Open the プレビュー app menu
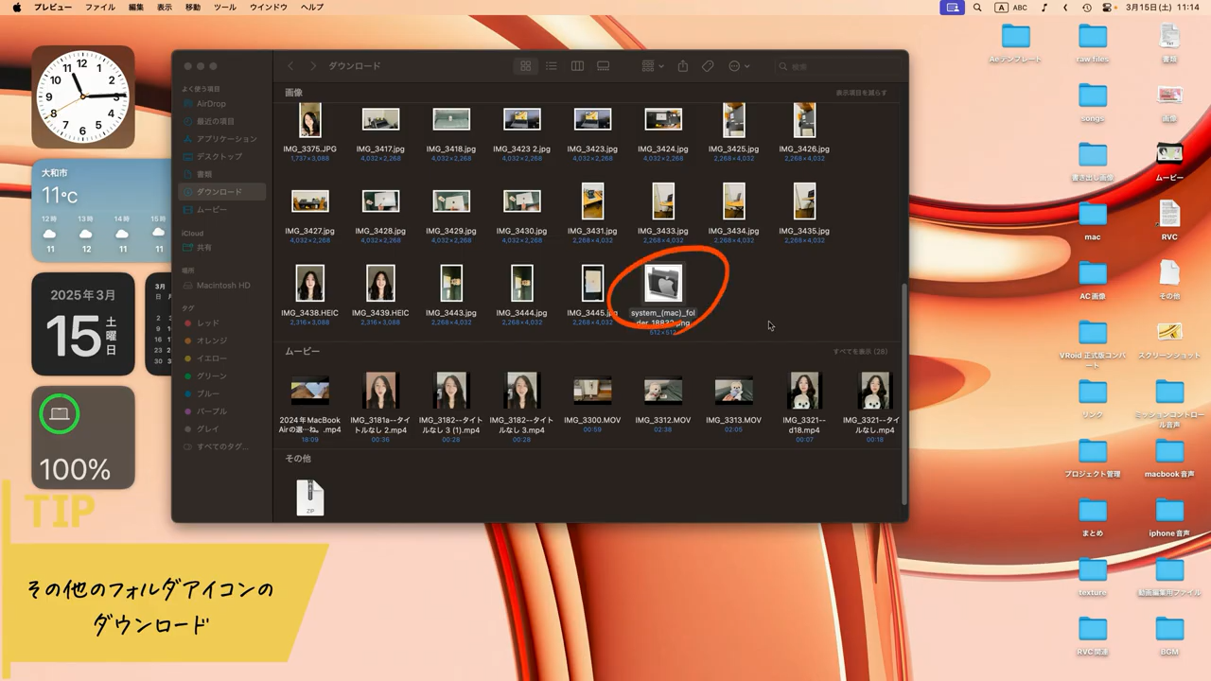Screen dimensions: 1211x681 (53, 8)
